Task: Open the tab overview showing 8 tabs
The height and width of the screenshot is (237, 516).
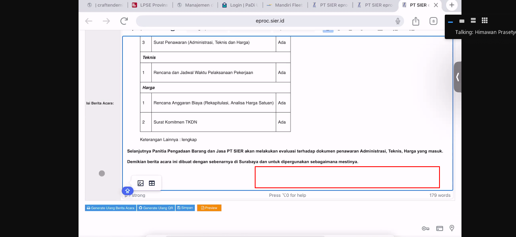Action: (433, 21)
